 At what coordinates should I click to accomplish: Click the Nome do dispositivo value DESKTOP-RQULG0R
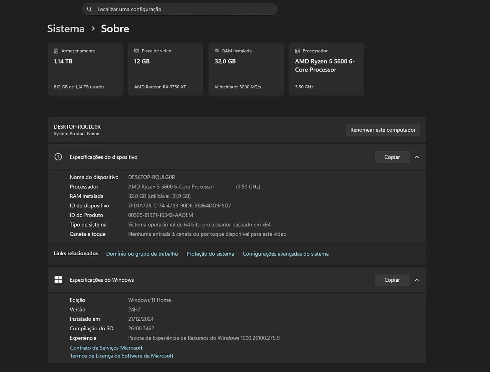(x=152, y=177)
